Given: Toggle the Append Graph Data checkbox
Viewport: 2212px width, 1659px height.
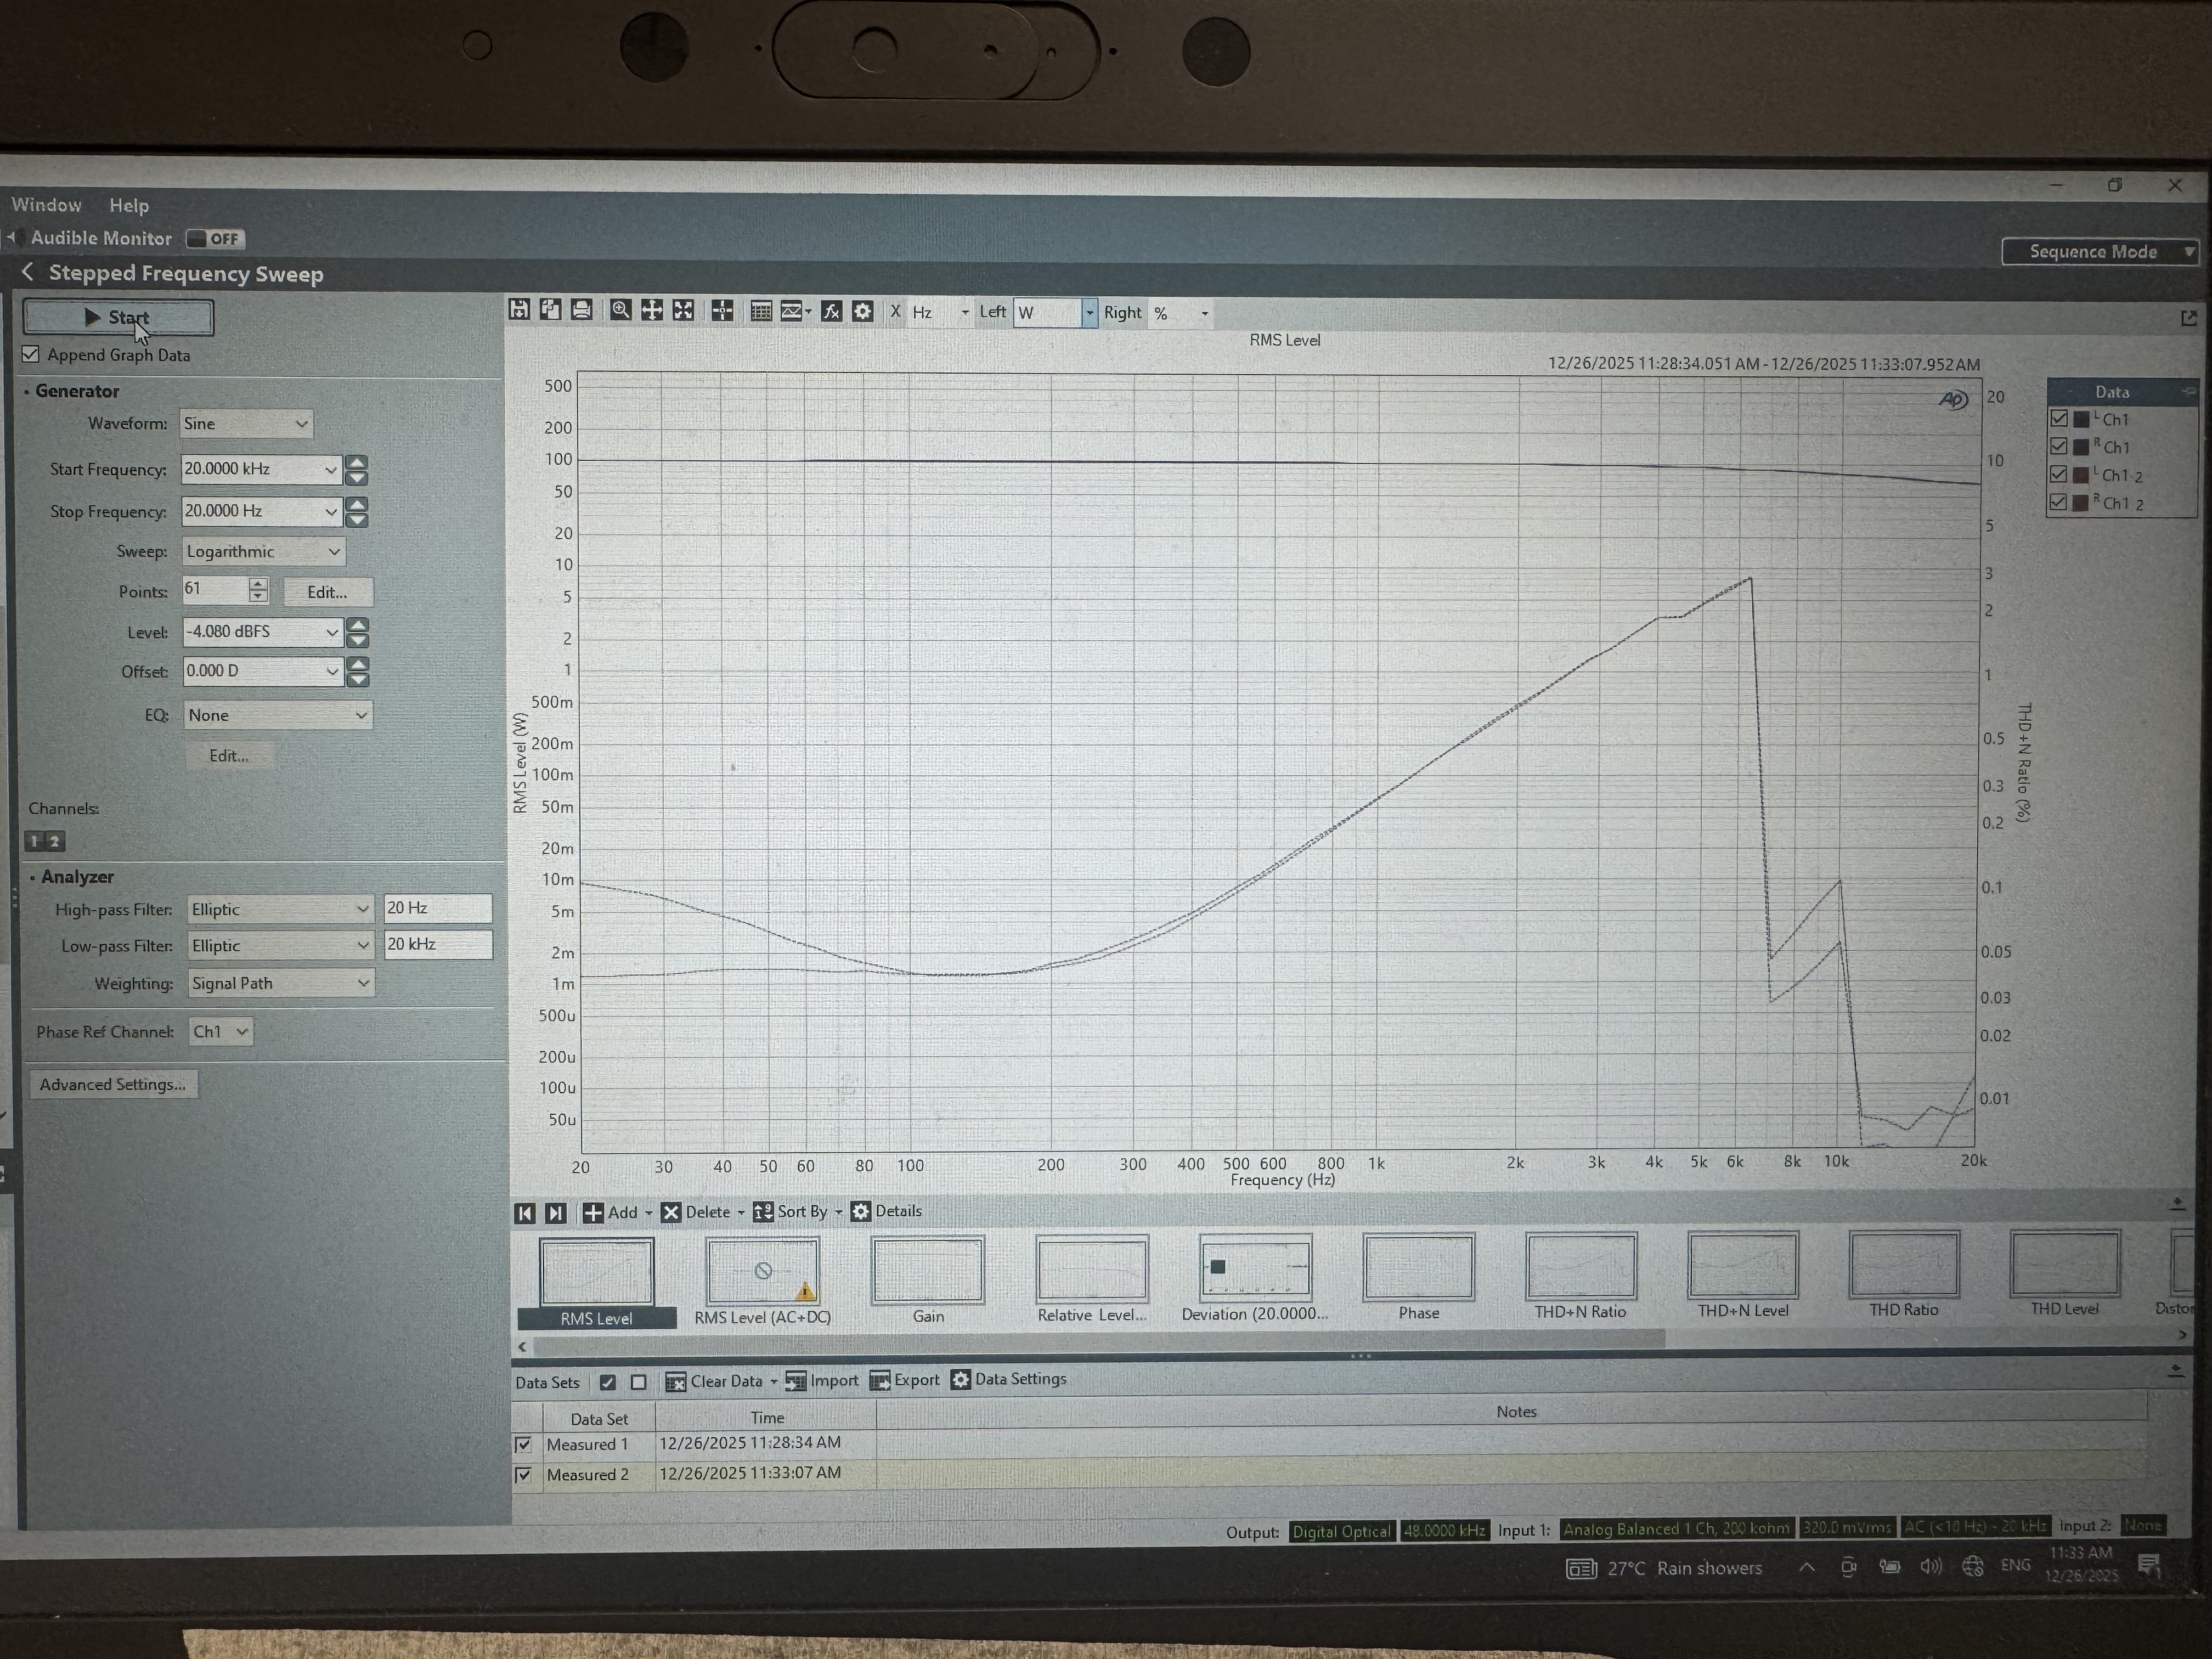Looking at the screenshot, I should click(32, 354).
